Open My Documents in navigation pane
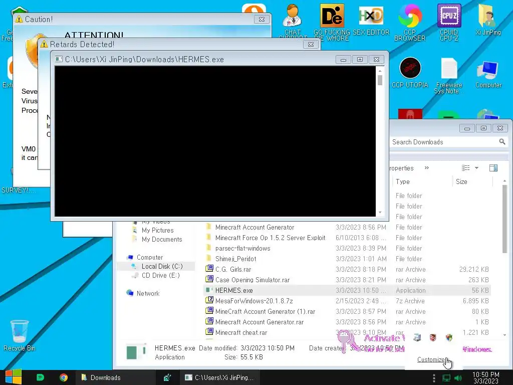 157,239
